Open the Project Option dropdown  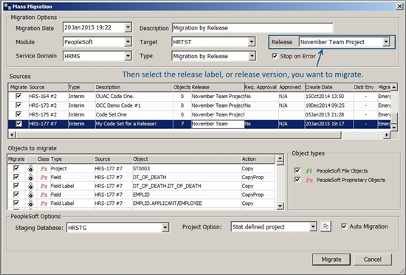tap(313, 227)
